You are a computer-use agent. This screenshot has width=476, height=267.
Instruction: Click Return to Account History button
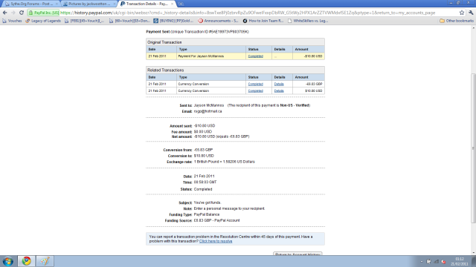(x=297, y=254)
